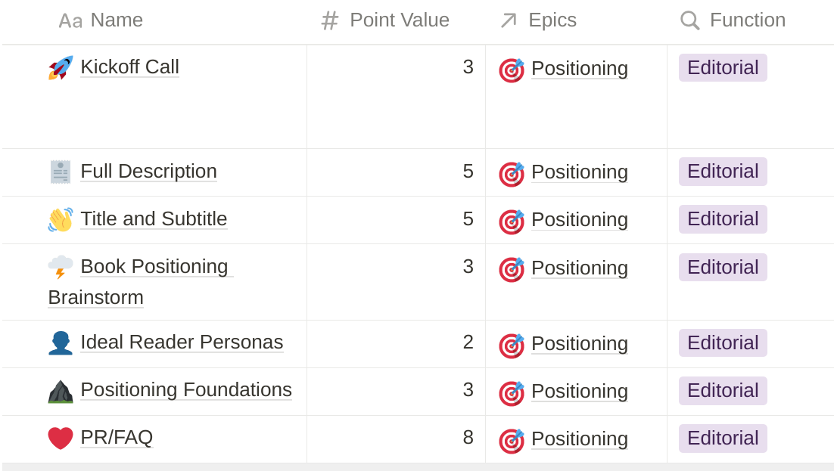This screenshot has height=471, width=834.
Task: Open the Name column header menu
Action: pos(101,20)
